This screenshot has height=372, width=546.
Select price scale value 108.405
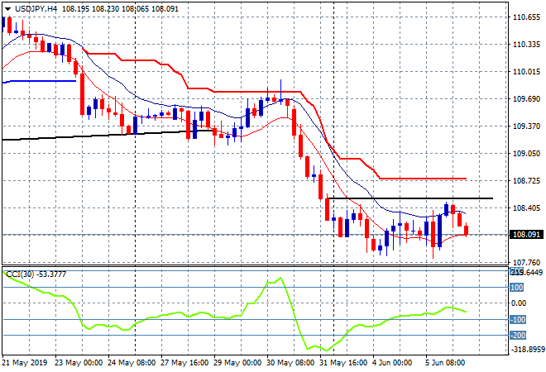point(526,207)
